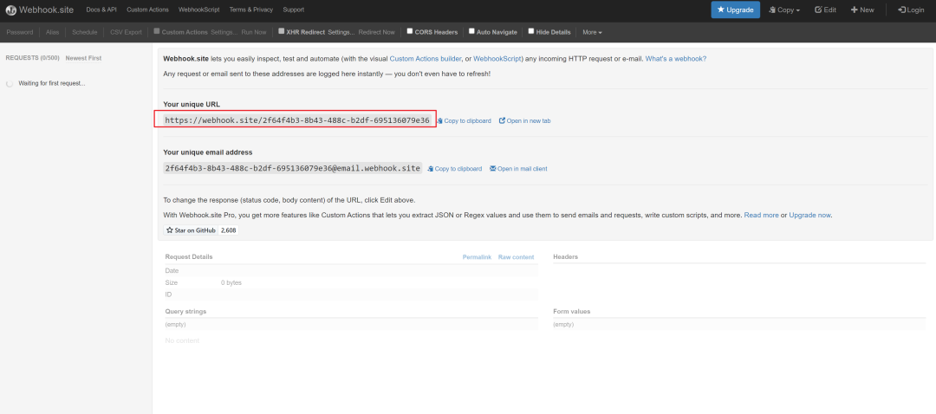Expand the Copy dropdown menu
936x414 pixels.
tap(784, 10)
